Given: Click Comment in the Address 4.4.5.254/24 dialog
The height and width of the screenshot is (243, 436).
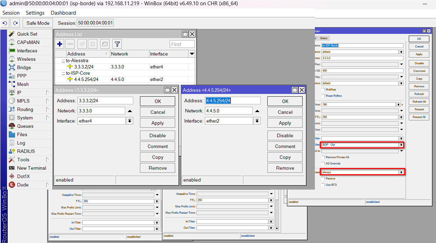Looking at the screenshot, I should tap(285, 146).
